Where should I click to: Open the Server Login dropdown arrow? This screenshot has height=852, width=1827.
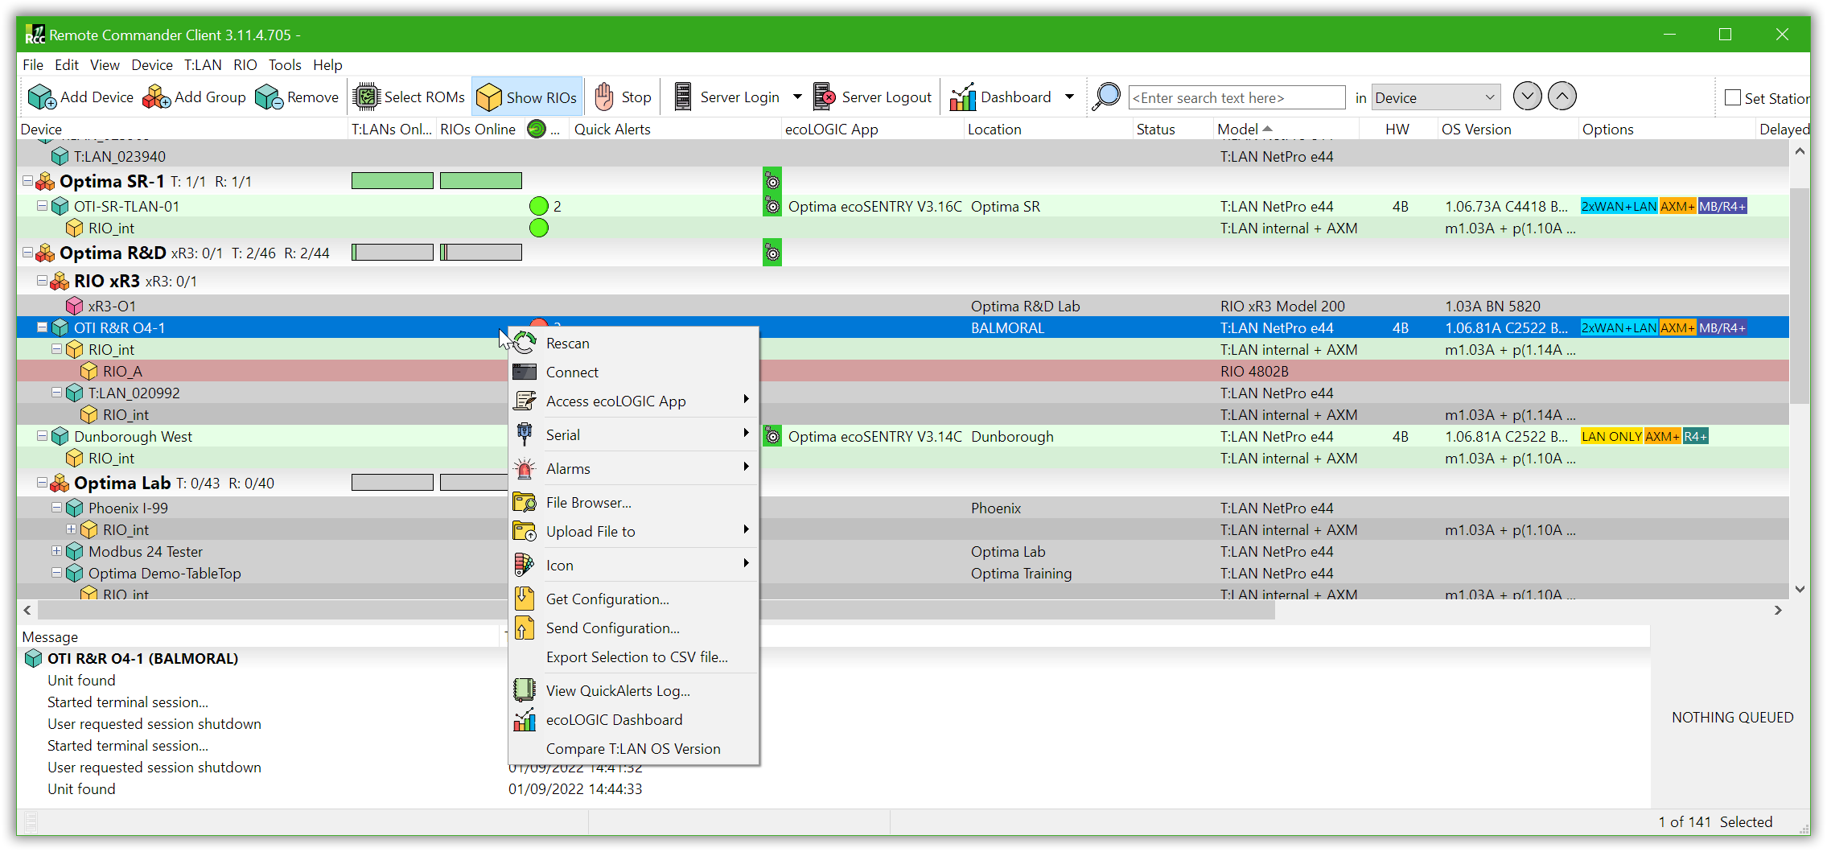797,97
